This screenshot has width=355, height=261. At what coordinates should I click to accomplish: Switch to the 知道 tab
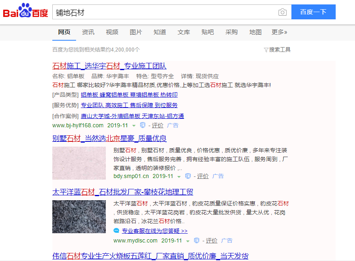[x=160, y=32]
